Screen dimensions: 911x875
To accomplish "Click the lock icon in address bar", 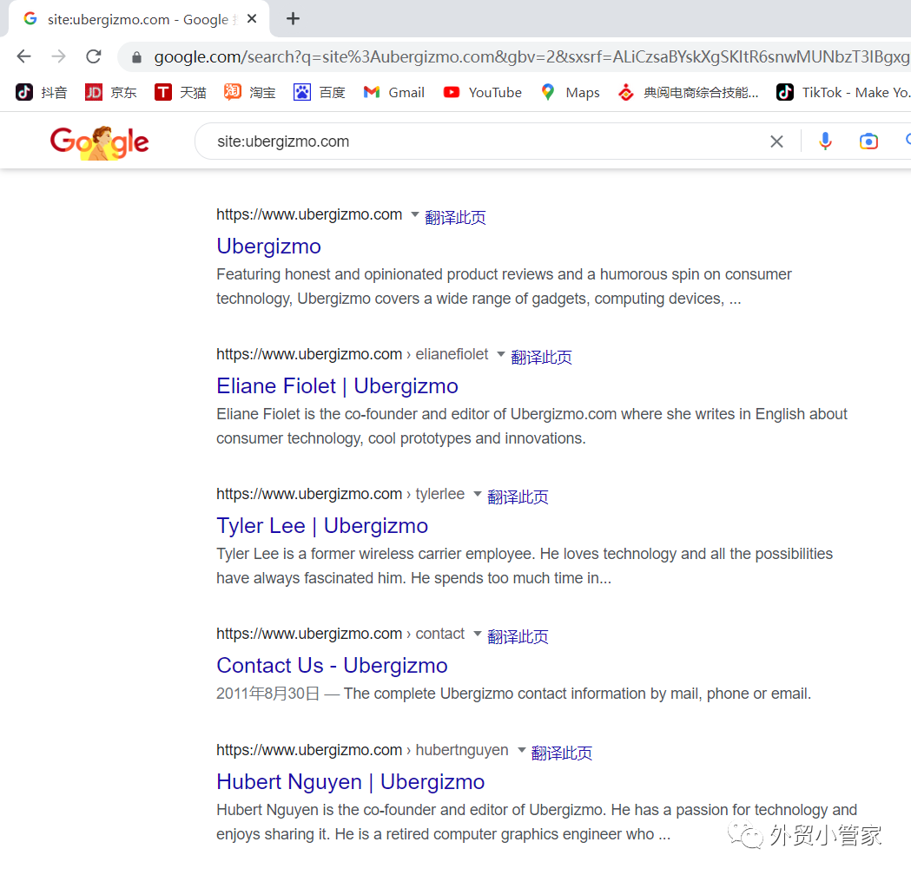I will coord(136,57).
